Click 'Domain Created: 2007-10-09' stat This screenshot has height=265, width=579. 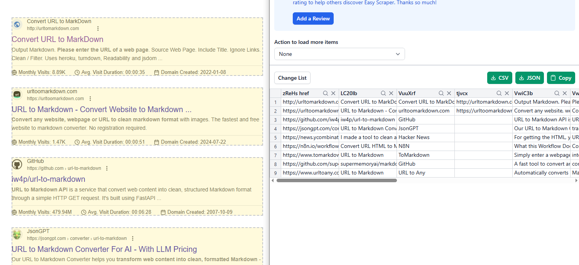pos(196,212)
